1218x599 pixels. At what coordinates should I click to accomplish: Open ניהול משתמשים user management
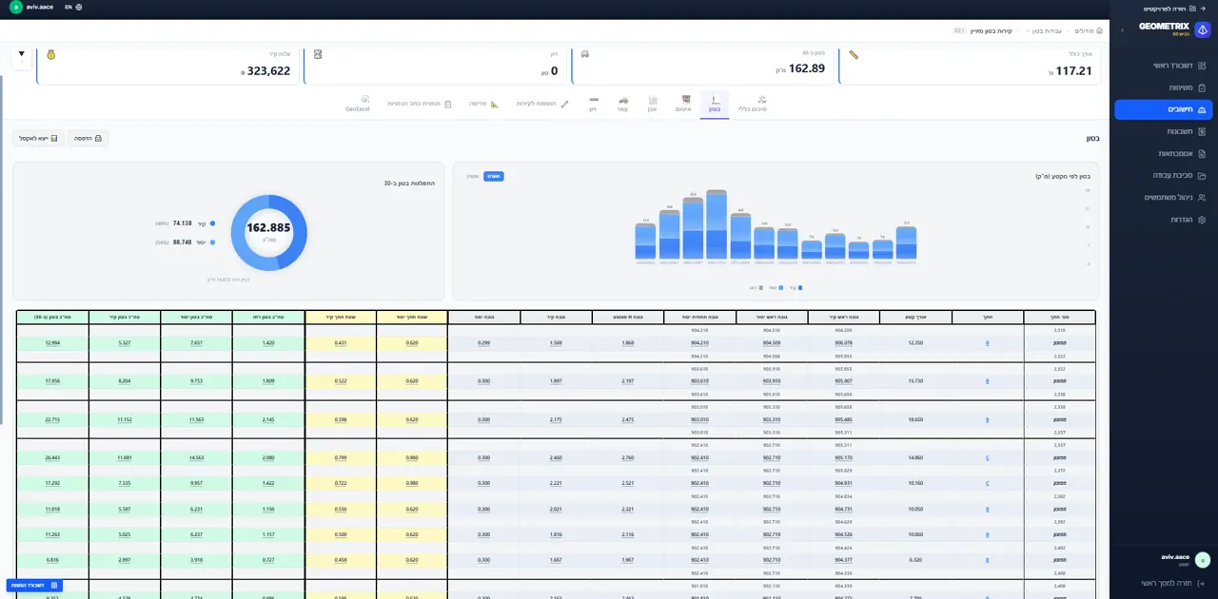click(1163, 198)
